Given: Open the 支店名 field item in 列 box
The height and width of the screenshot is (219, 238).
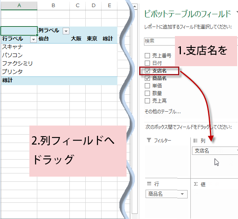Looking at the screenshot, I should pyautogui.click(x=214, y=150).
